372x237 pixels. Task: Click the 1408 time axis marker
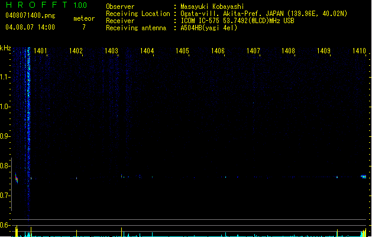coord(288,51)
